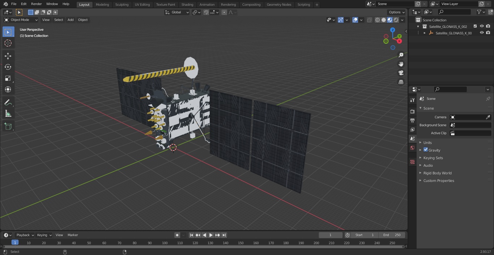The width and height of the screenshot is (494, 255).
Task: Hide Satellite_GLONASS_K_00 object with eye icon
Action: (482, 33)
